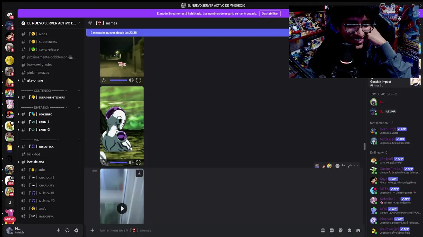Image resolution: width=423 pixels, height=237 pixels.
Task: Mute the Frieza video audio
Action: pyautogui.click(x=131, y=162)
